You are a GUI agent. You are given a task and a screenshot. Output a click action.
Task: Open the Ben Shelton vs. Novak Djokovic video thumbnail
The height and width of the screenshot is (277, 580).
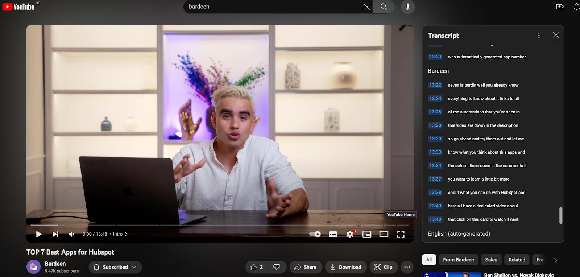pyautogui.click(x=452, y=274)
